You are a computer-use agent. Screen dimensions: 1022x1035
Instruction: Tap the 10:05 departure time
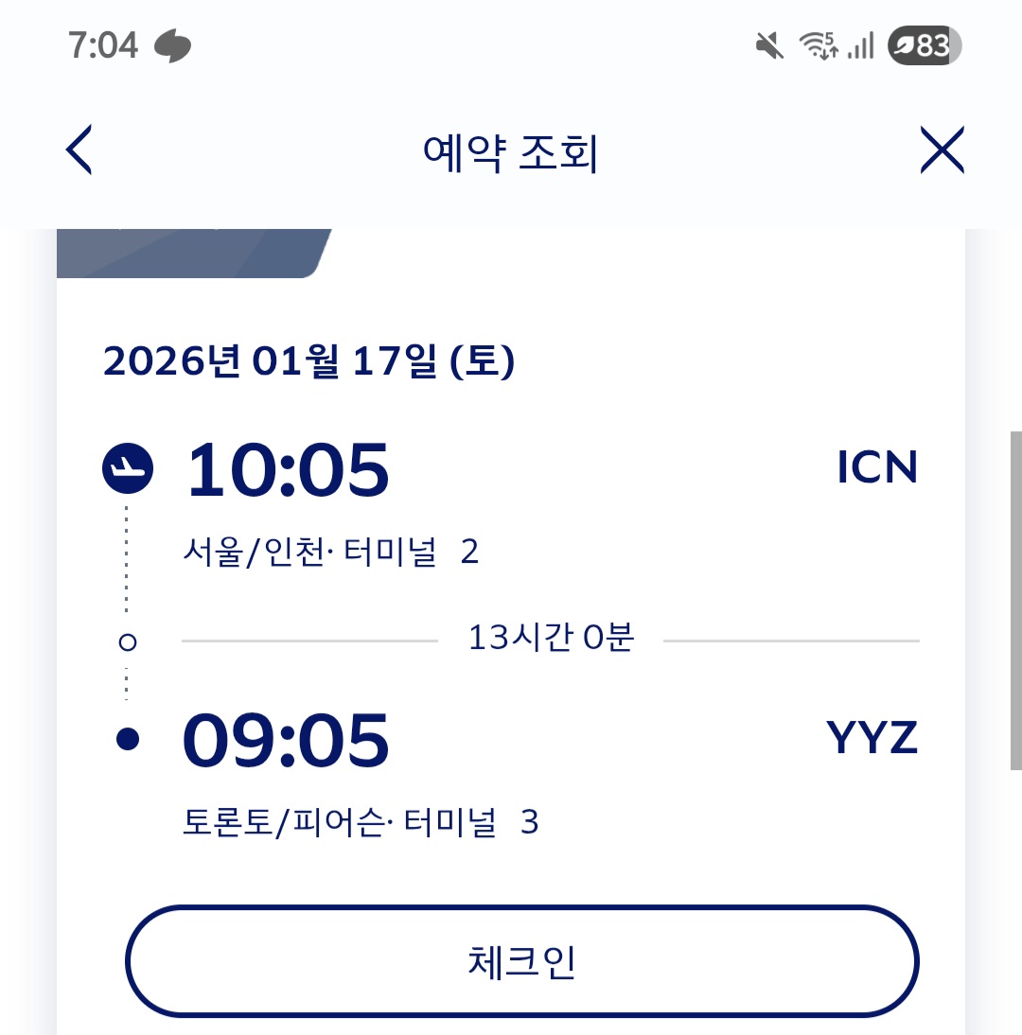[287, 469]
